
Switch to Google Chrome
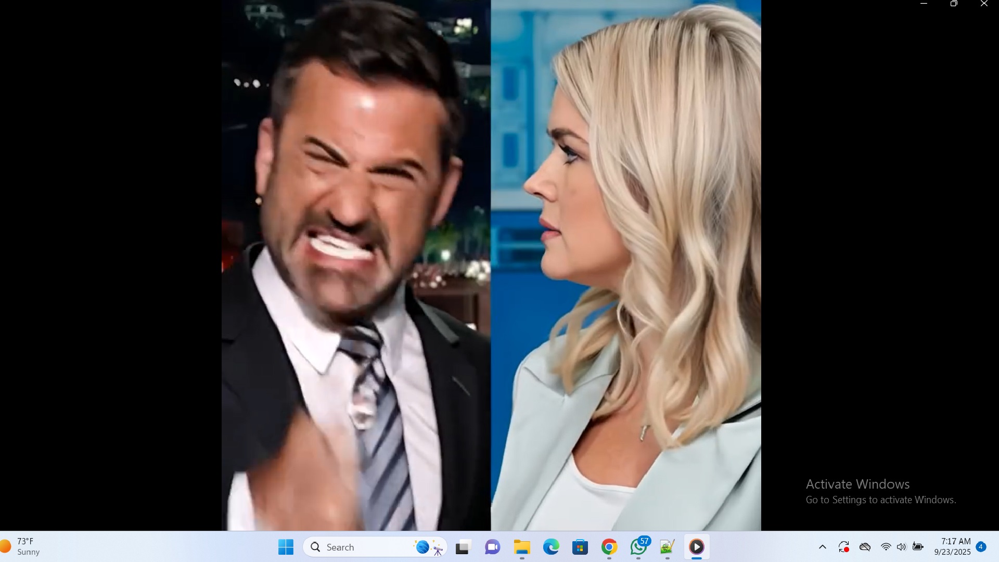pos(609,547)
